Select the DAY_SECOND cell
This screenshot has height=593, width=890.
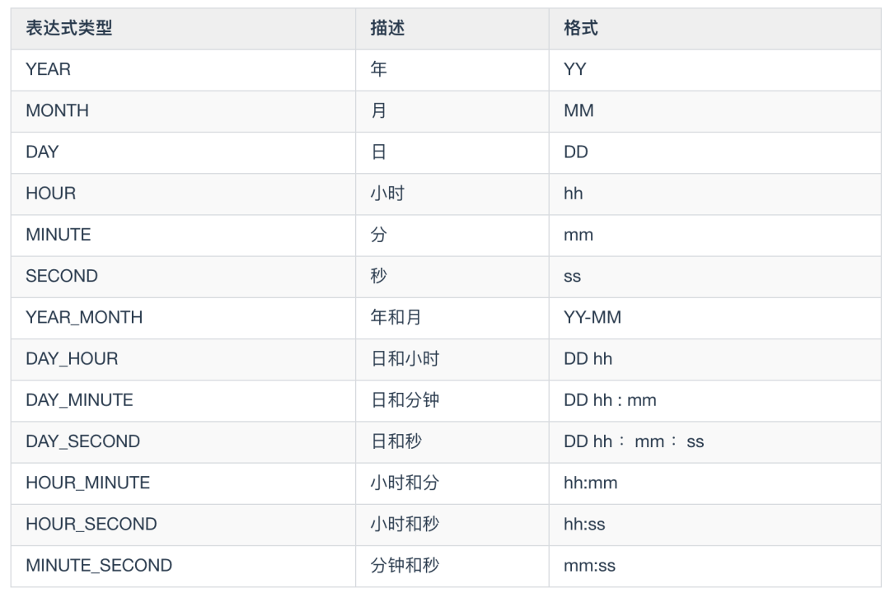click(83, 441)
